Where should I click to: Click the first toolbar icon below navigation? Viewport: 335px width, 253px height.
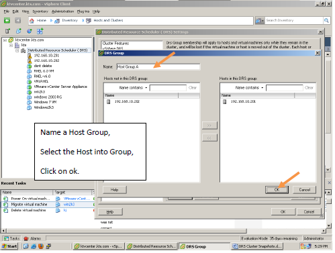coord(7,31)
